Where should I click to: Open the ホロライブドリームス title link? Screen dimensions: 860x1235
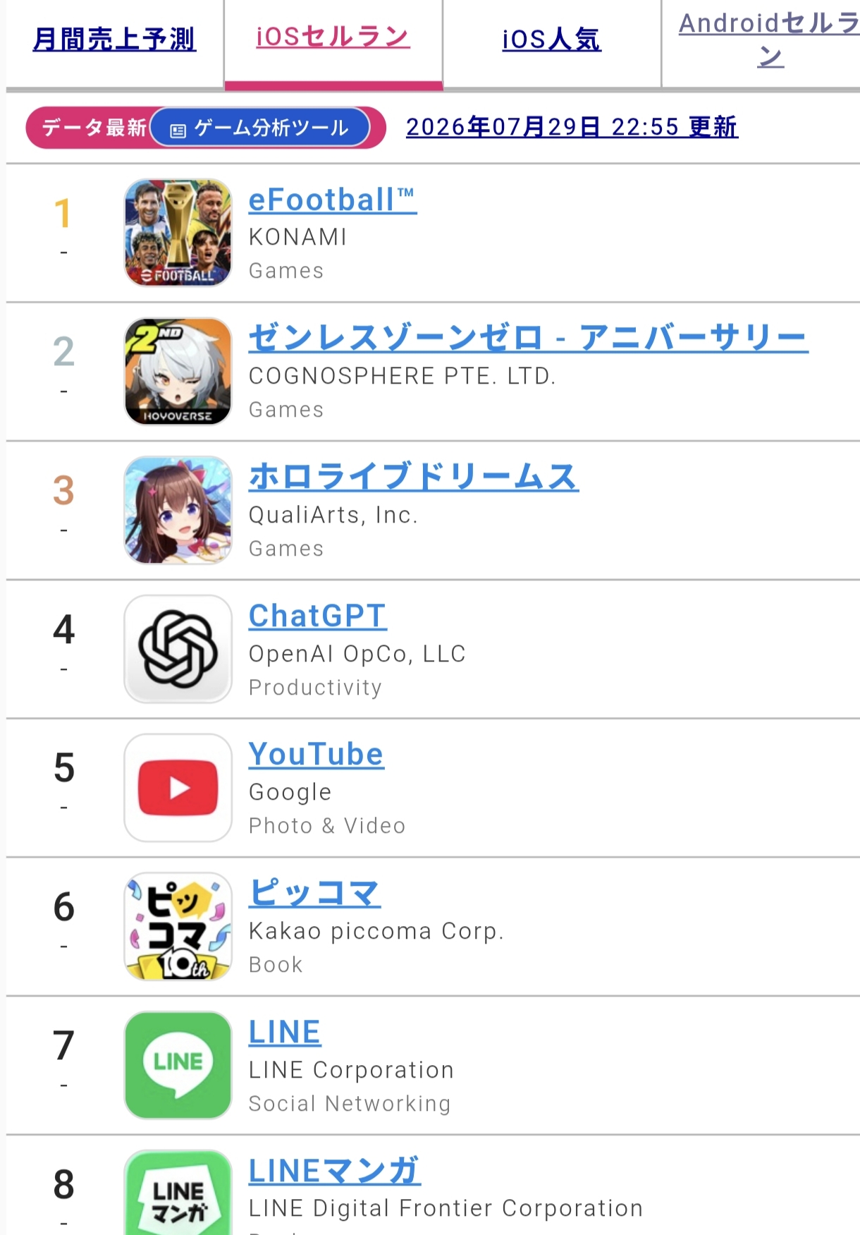[x=414, y=477]
